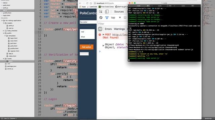Clear the console with the ban icon

point(101,18)
